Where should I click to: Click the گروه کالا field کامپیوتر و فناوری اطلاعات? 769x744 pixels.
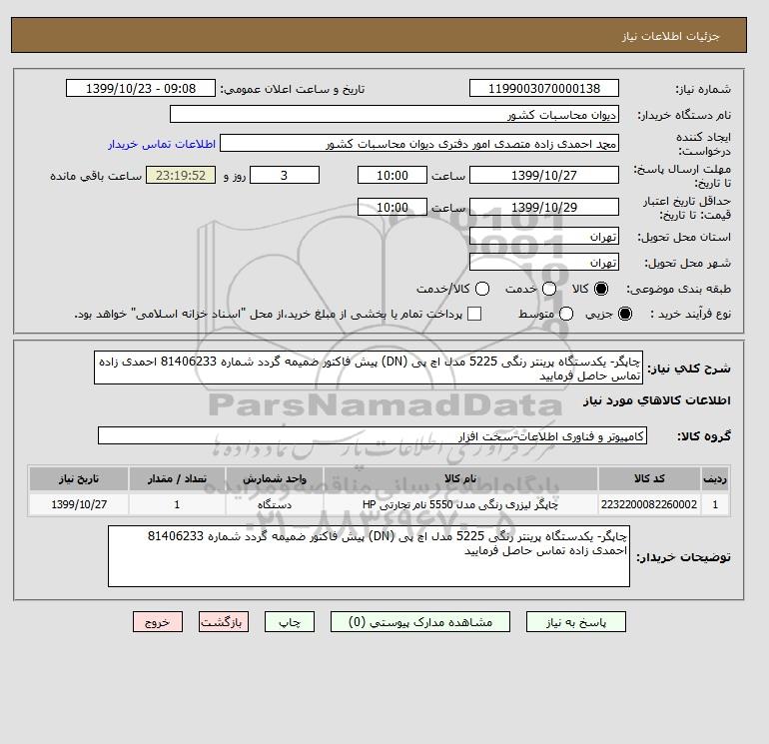373,435
